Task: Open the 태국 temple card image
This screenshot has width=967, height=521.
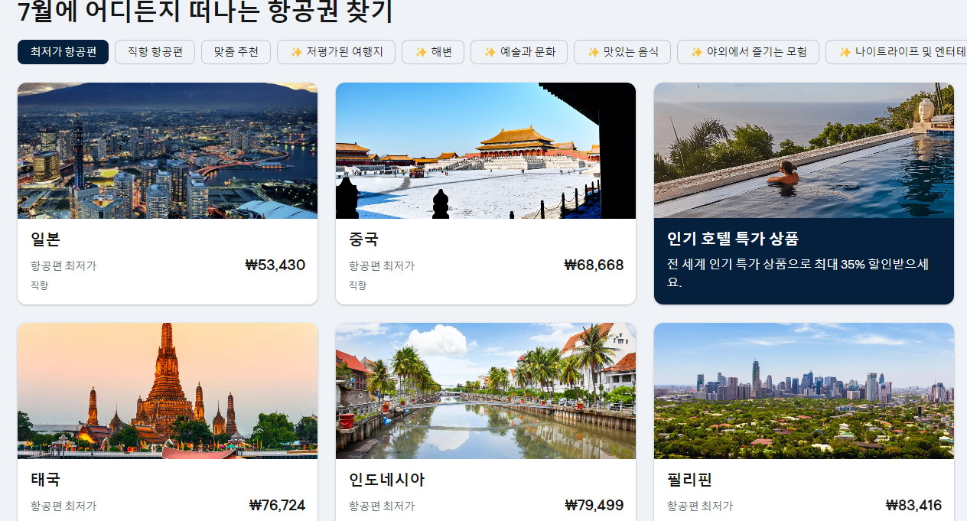Action: 168,390
